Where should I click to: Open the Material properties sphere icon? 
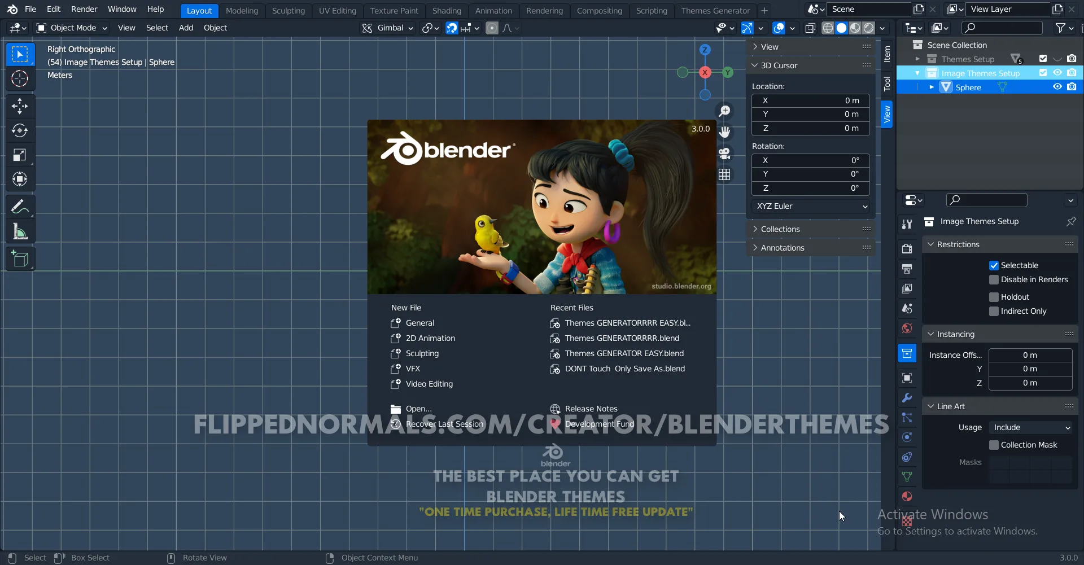click(x=907, y=497)
